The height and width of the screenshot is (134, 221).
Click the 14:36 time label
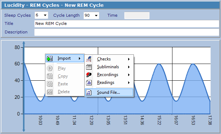[142, 120]
